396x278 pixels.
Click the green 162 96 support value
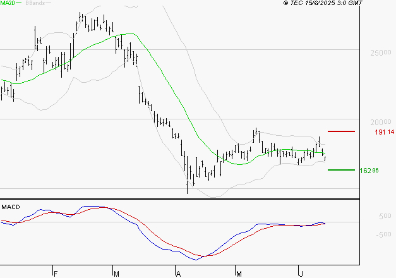pos(369,171)
